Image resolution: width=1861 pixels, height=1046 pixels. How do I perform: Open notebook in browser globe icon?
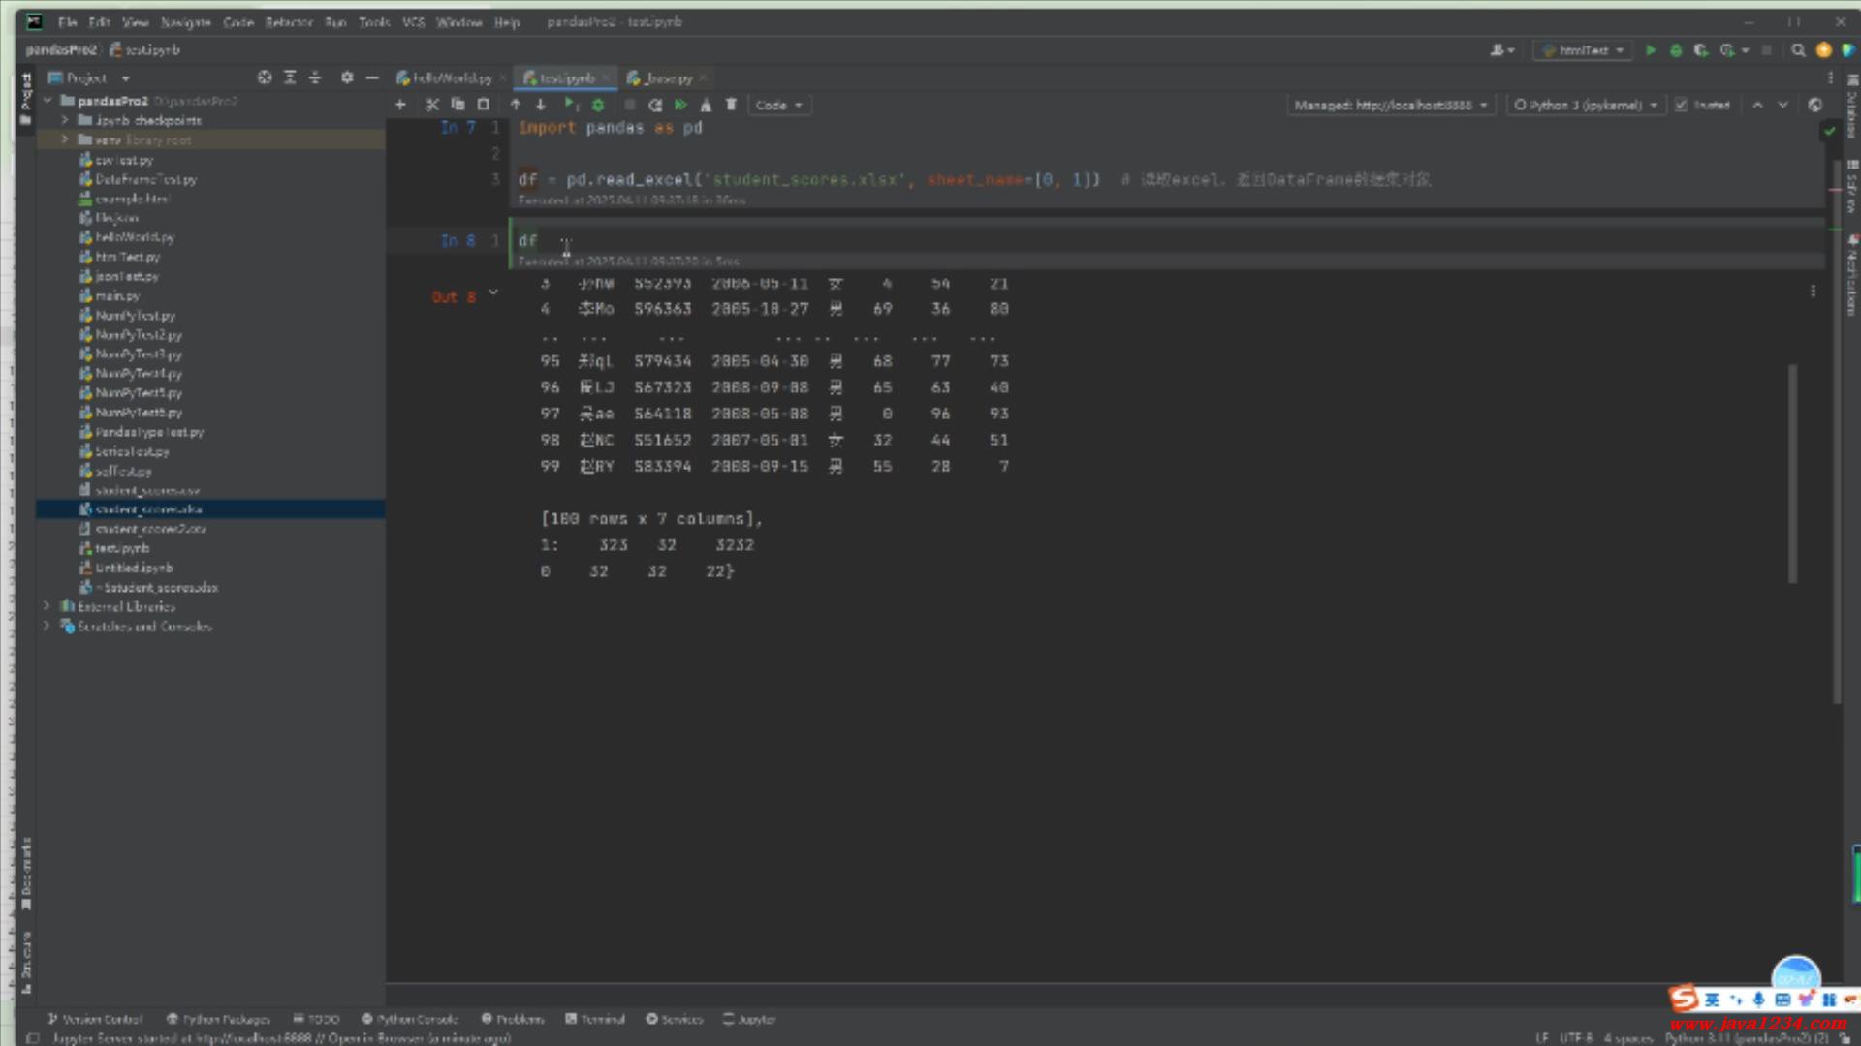1815,105
